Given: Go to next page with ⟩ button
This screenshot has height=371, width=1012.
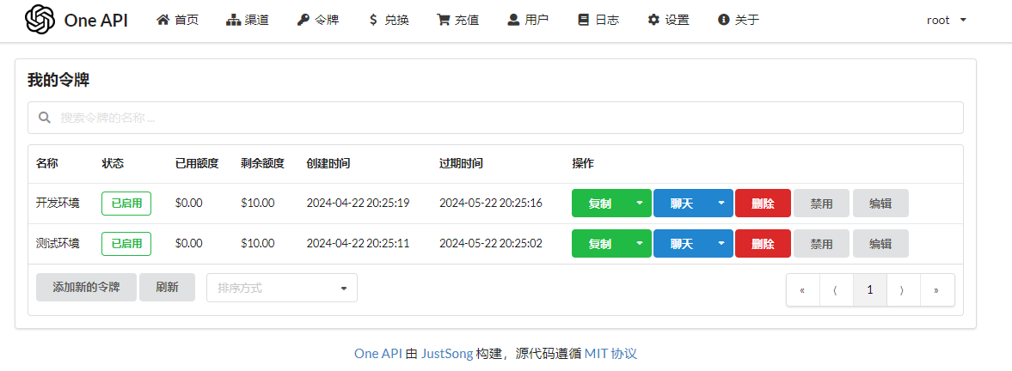Looking at the screenshot, I should click(903, 290).
